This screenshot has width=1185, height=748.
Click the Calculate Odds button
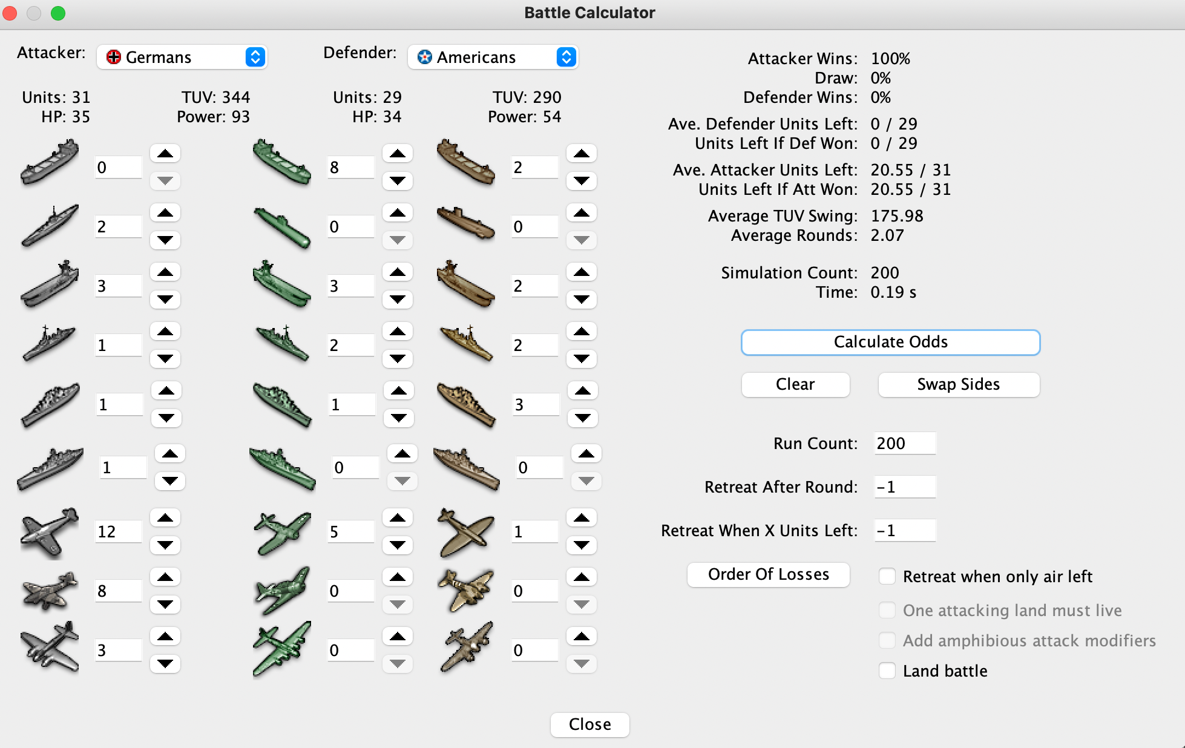coord(890,342)
